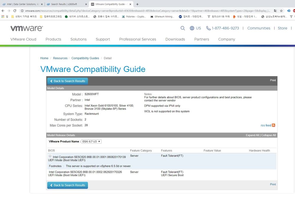Click Collapse All in Model Release Details

point(268,135)
